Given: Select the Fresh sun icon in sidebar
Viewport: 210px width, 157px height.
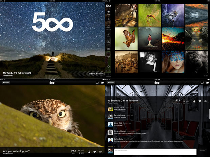Looking at the screenshot, I should coord(108,34).
